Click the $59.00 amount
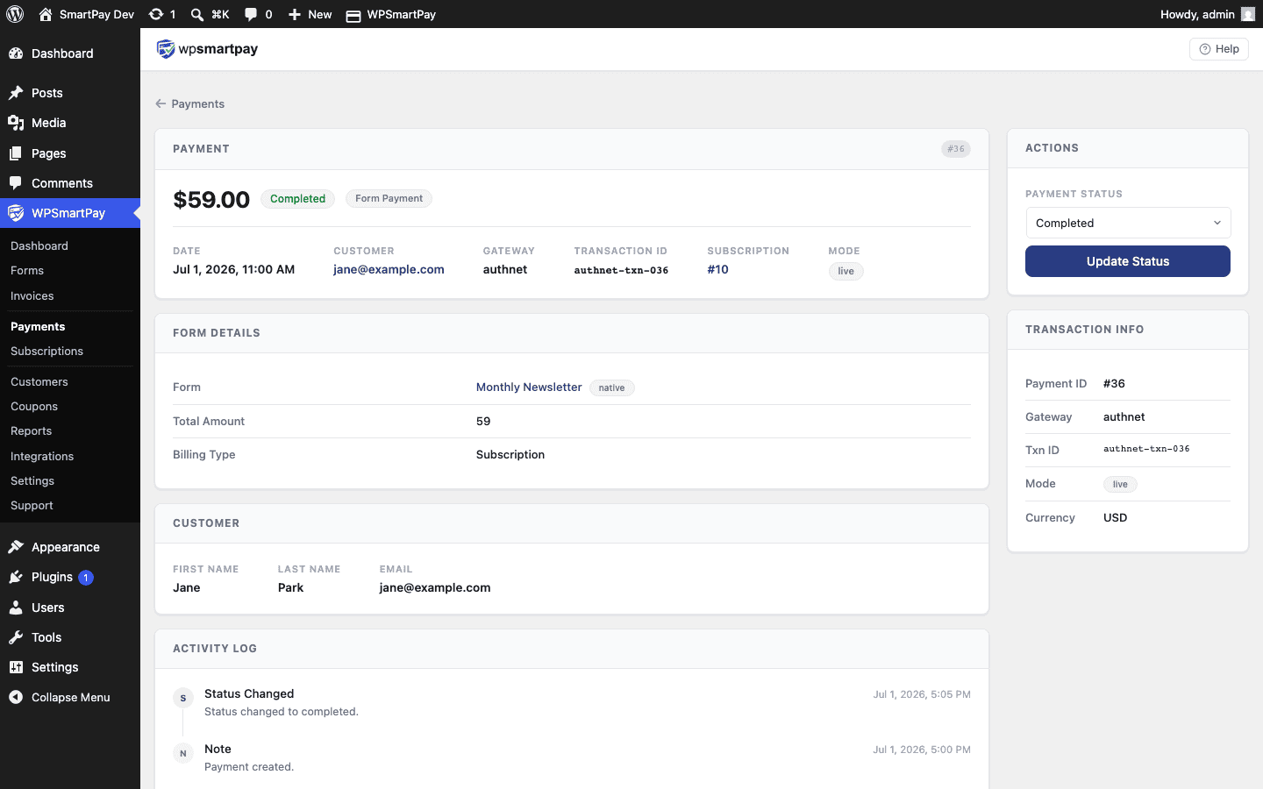 click(x=211, y=200)
